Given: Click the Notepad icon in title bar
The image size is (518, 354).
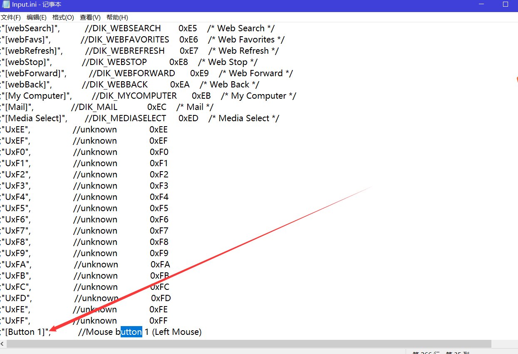Looking at the screenshot, I should pos(5,5).
